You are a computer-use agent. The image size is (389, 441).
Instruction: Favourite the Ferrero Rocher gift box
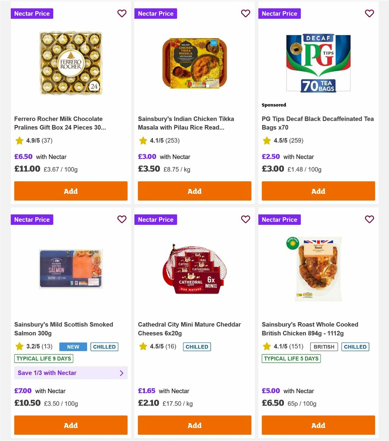(122, 14)
